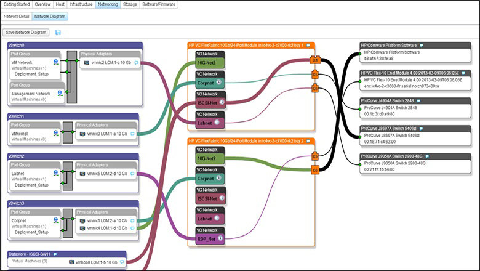Select the Deployment_Setup VM under Labnet

32,184
